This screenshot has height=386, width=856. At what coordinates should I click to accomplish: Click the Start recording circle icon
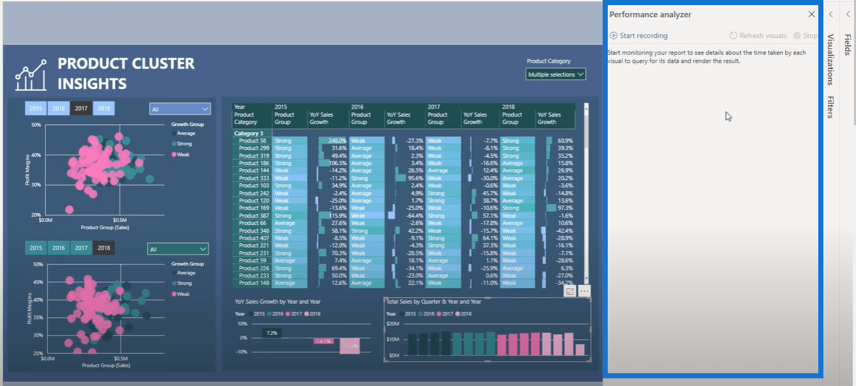click(614, 36)
